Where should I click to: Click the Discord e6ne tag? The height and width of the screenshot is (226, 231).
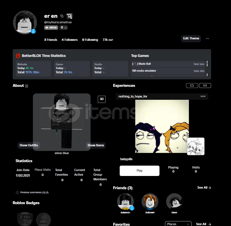(x=51, y=28)
